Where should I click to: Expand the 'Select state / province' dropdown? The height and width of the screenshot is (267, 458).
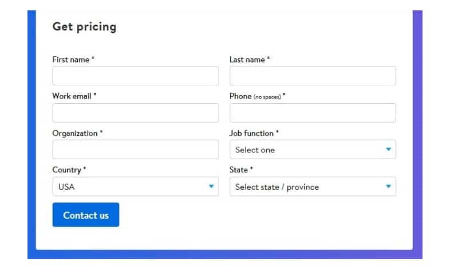[313, 186]
